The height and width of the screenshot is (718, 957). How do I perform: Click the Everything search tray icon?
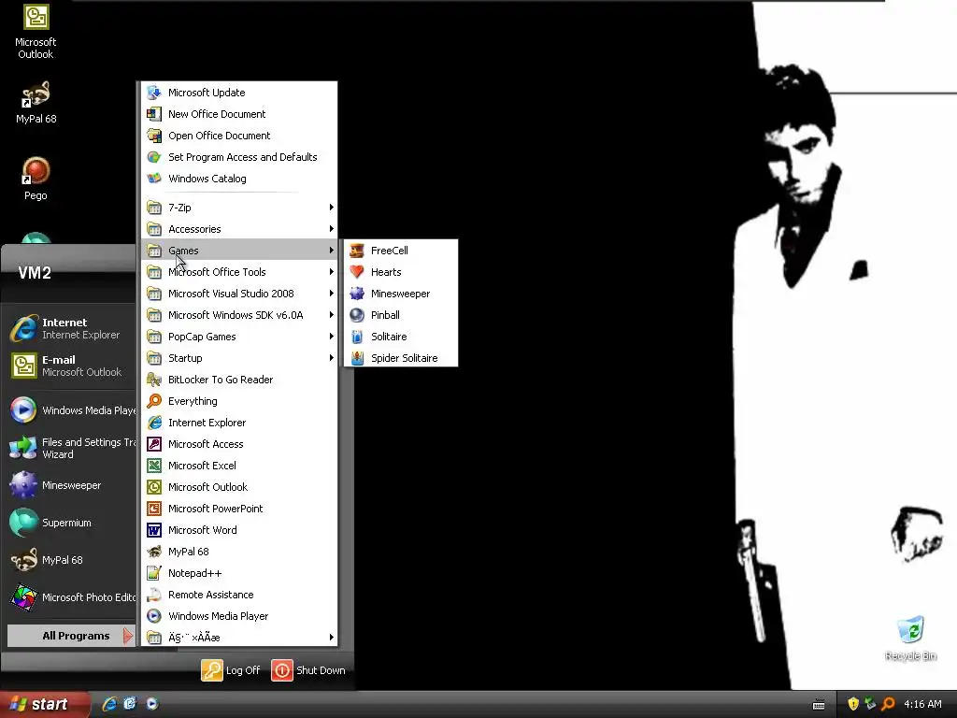coord(888,704)
